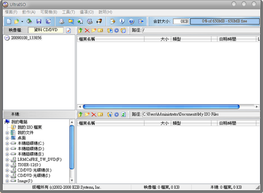Click 大小 column header in image pane
The width and height of the screenshot is (263, 193).
[157, 39]
